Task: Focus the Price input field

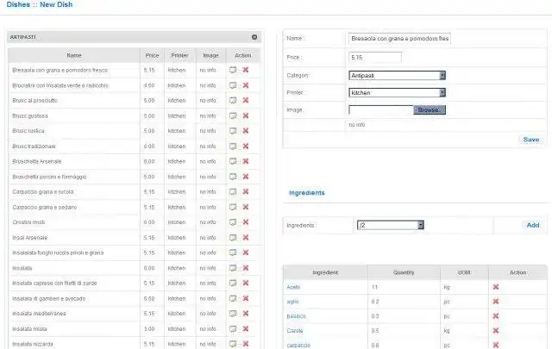Action: 375,58
